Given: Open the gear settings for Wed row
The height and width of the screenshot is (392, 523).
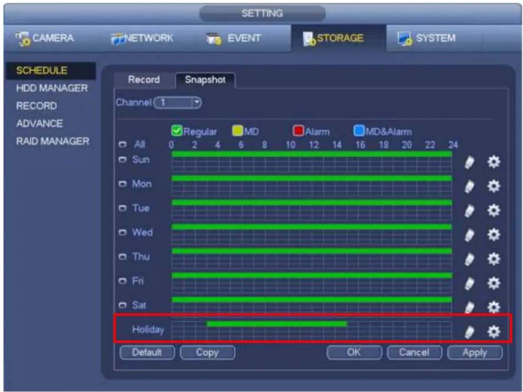Looking at the screenshot, I should tap(494, 234).
